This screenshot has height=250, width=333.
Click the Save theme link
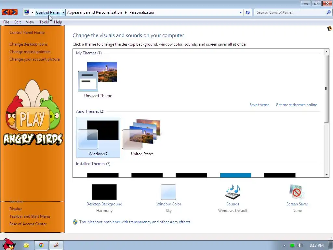point(259,105)
